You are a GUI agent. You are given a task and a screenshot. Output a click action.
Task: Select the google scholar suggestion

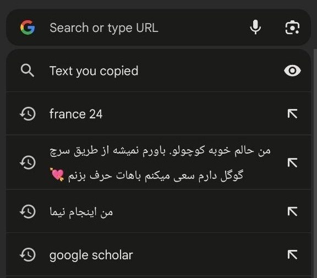pyautogui.click(x=158, y=254)
